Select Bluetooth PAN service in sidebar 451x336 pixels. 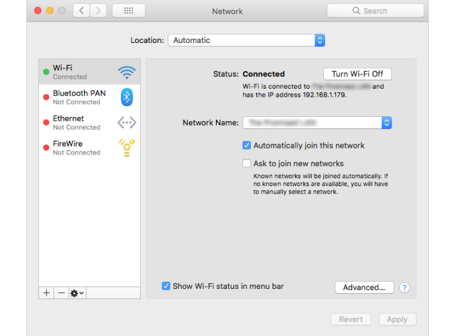coord(90,97)
